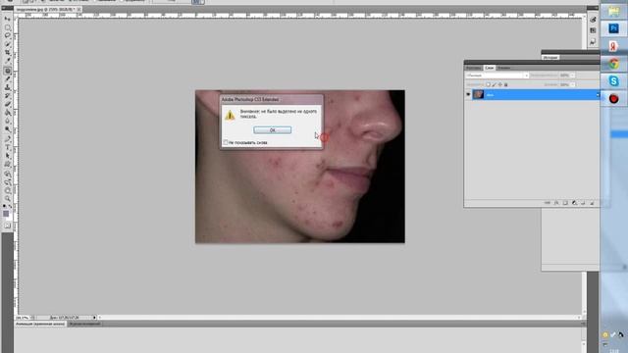Open the status bar document info arrow
Screen dimensions: 628x353
[94, 318]
